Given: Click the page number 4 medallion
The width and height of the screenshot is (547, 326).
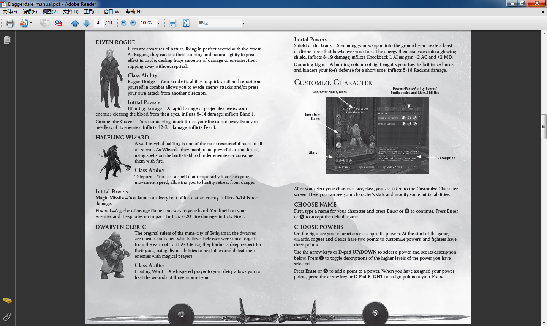Looking at the screenshot, I should [181, 314].
